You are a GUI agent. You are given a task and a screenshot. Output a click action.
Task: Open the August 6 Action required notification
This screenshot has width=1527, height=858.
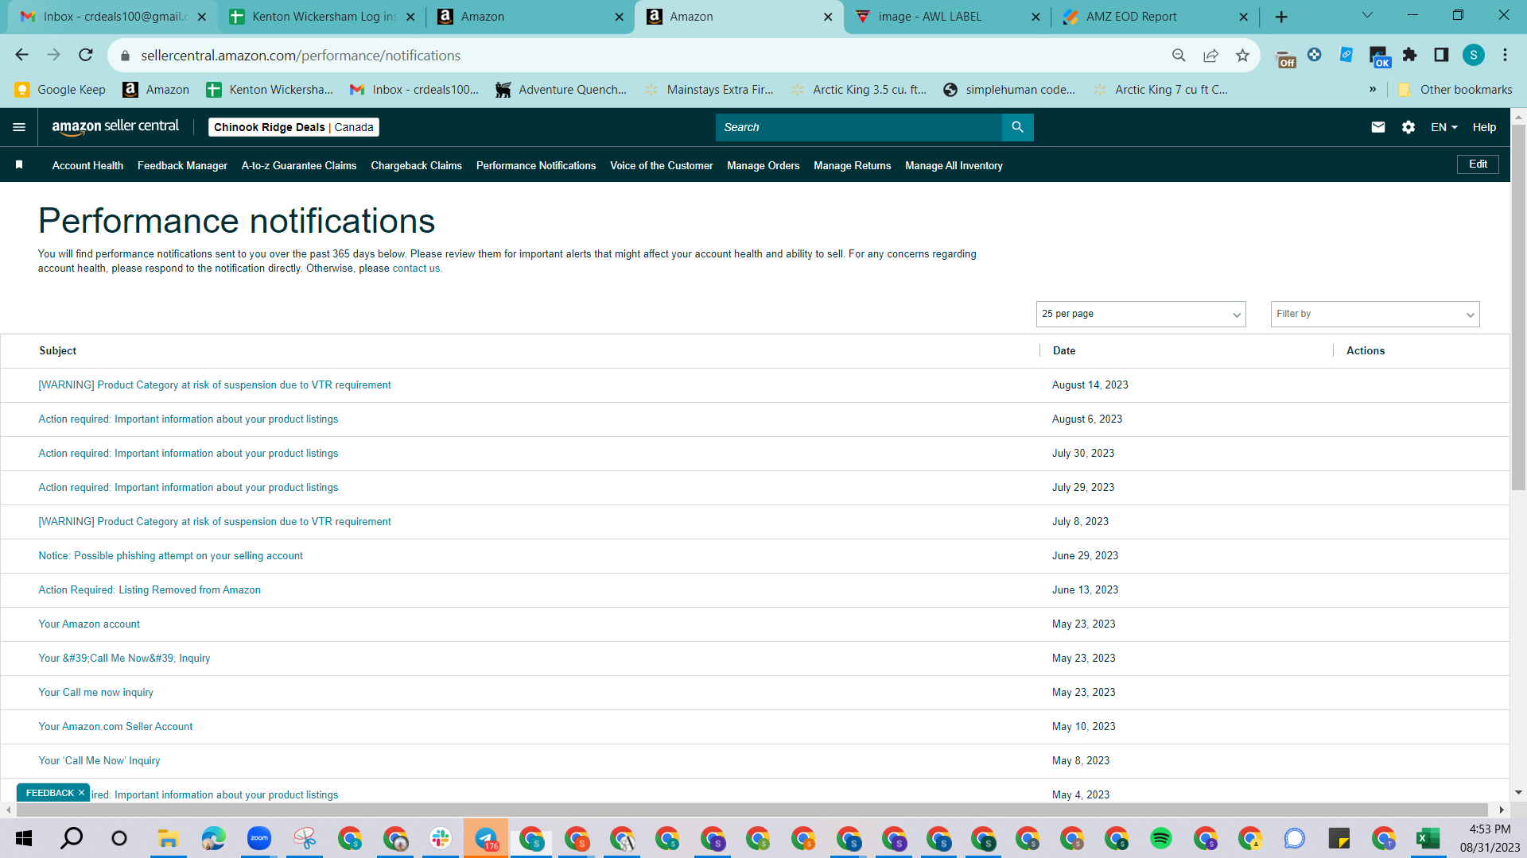pyautogui.click(x=188, y=419)
